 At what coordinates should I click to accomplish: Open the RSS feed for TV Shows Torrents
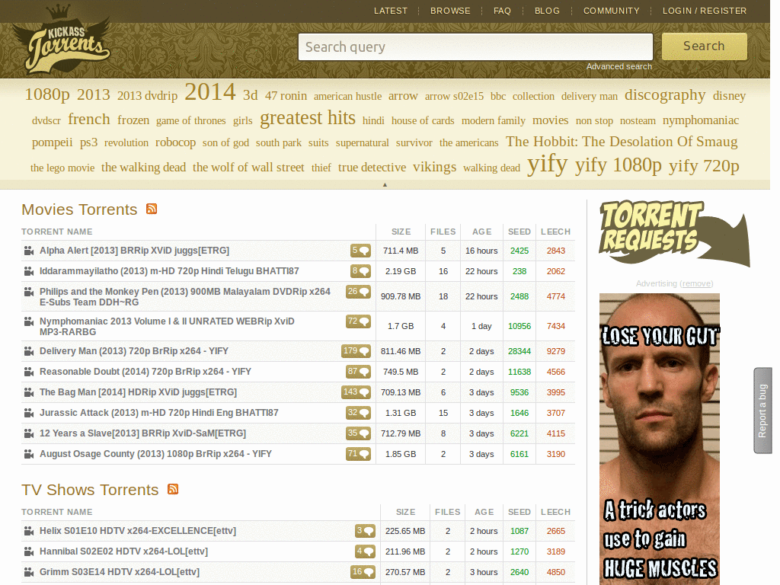coord(173,490)
